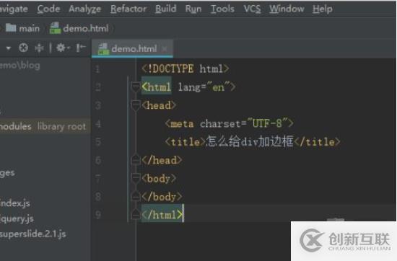The image size is (397, 261).
Task: Click the <body> opening tag
Action: [x=159, y=179]
